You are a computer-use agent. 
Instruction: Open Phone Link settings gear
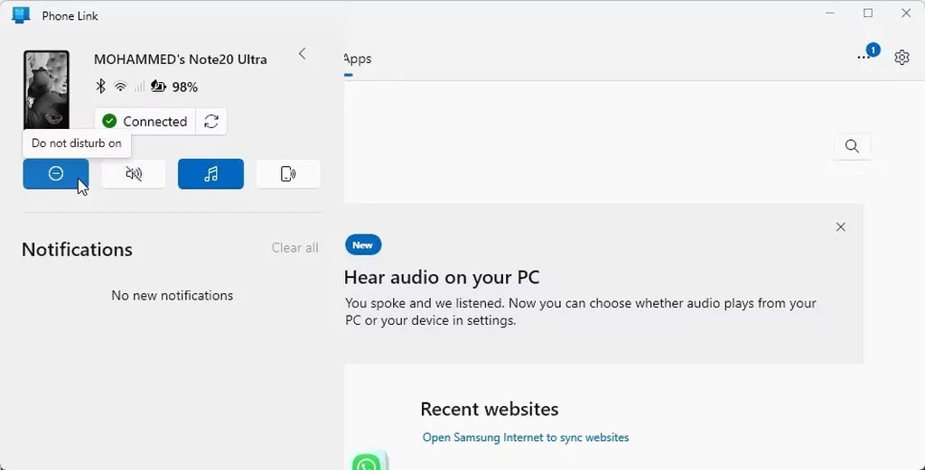(x=902, y=58)
